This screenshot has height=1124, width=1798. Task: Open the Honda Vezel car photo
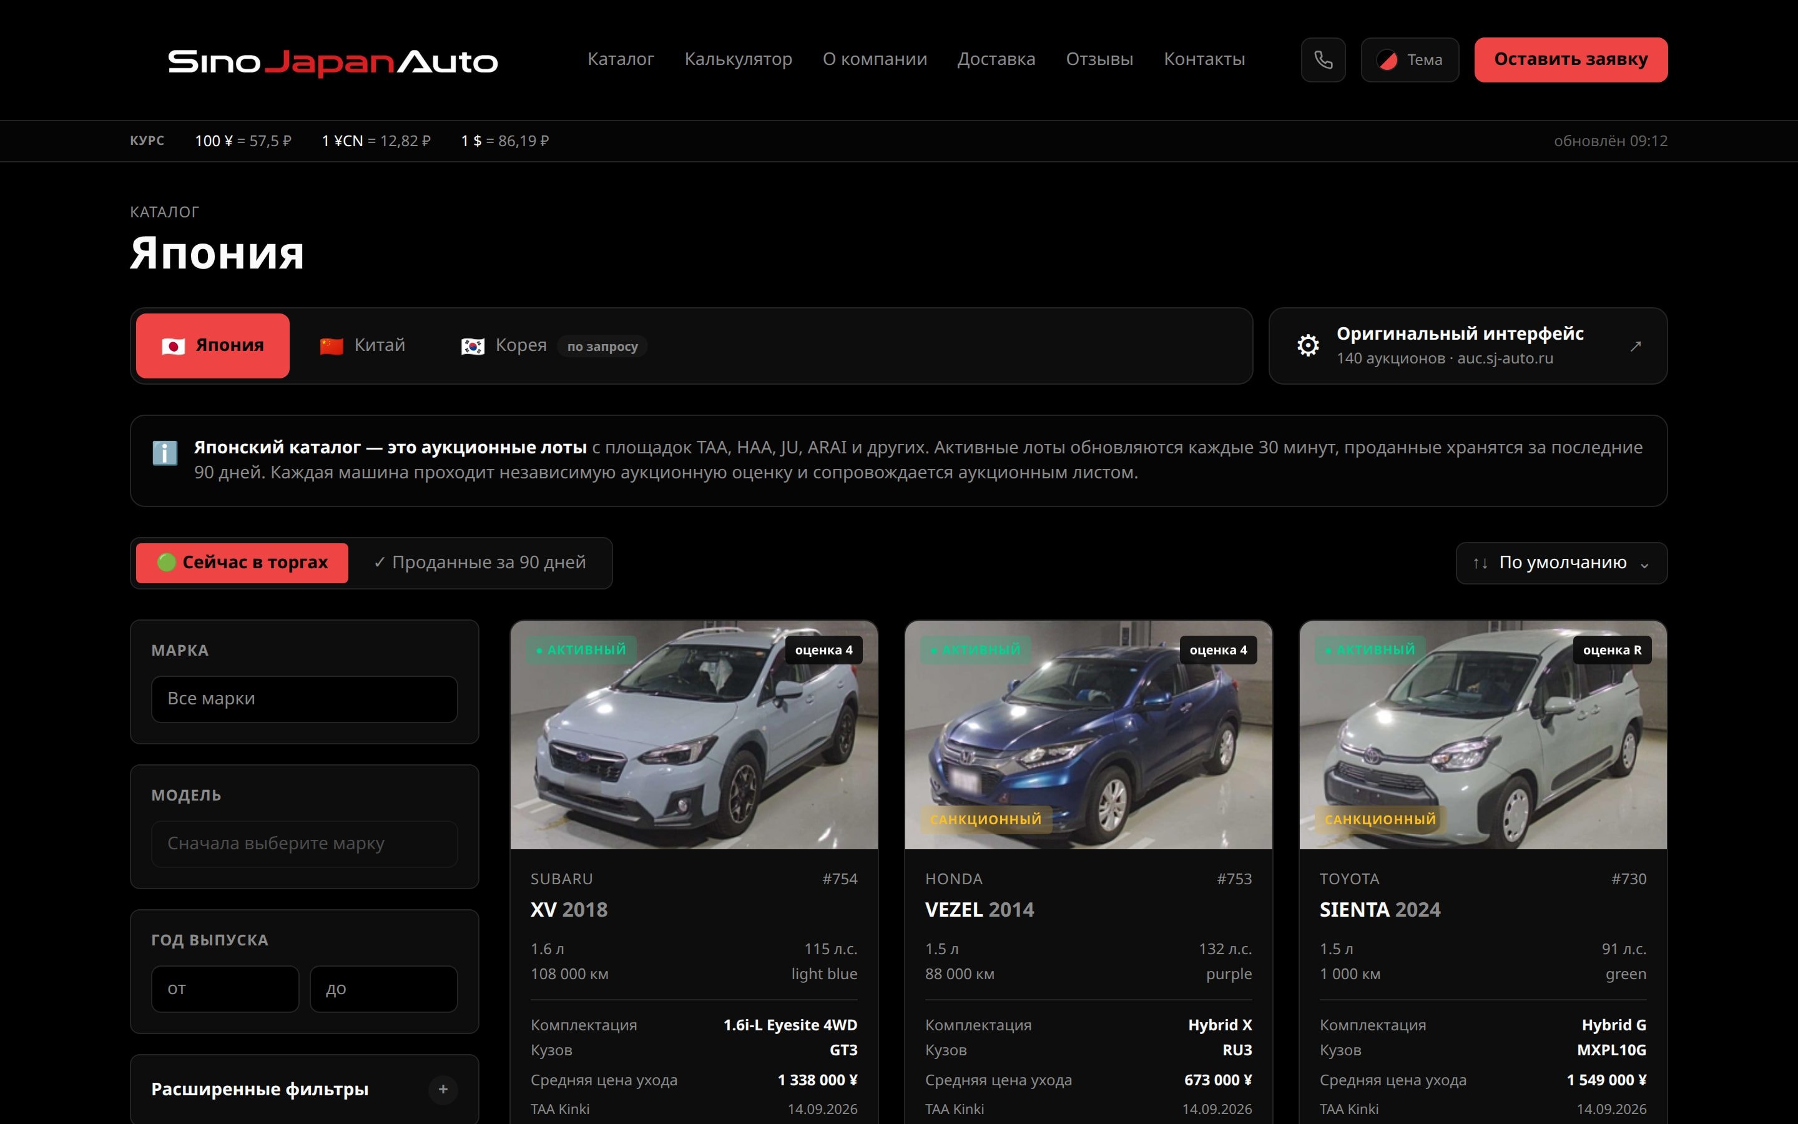1088,734
